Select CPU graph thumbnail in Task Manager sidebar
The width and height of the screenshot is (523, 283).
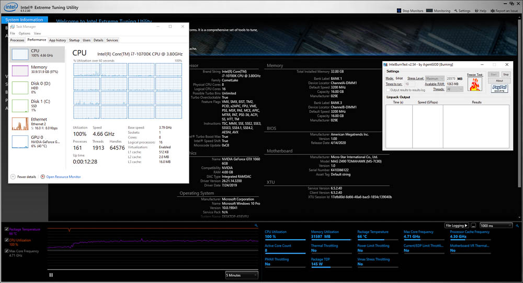coord(20,54)
